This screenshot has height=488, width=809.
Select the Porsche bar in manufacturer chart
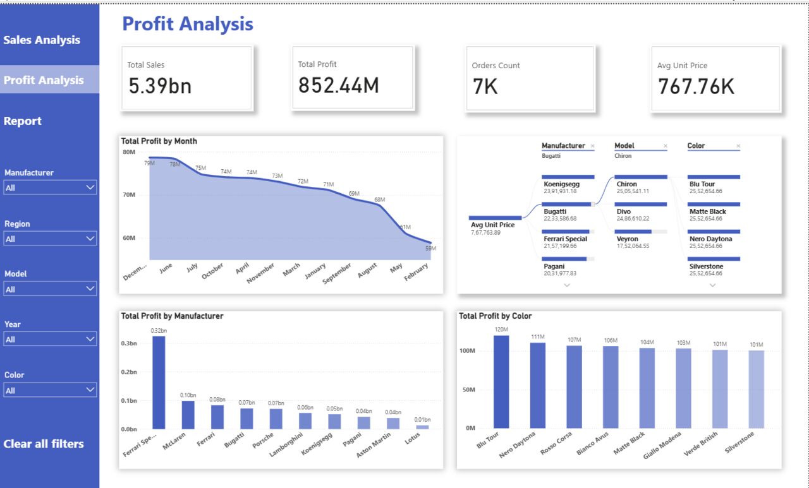[x=276, y=419]
